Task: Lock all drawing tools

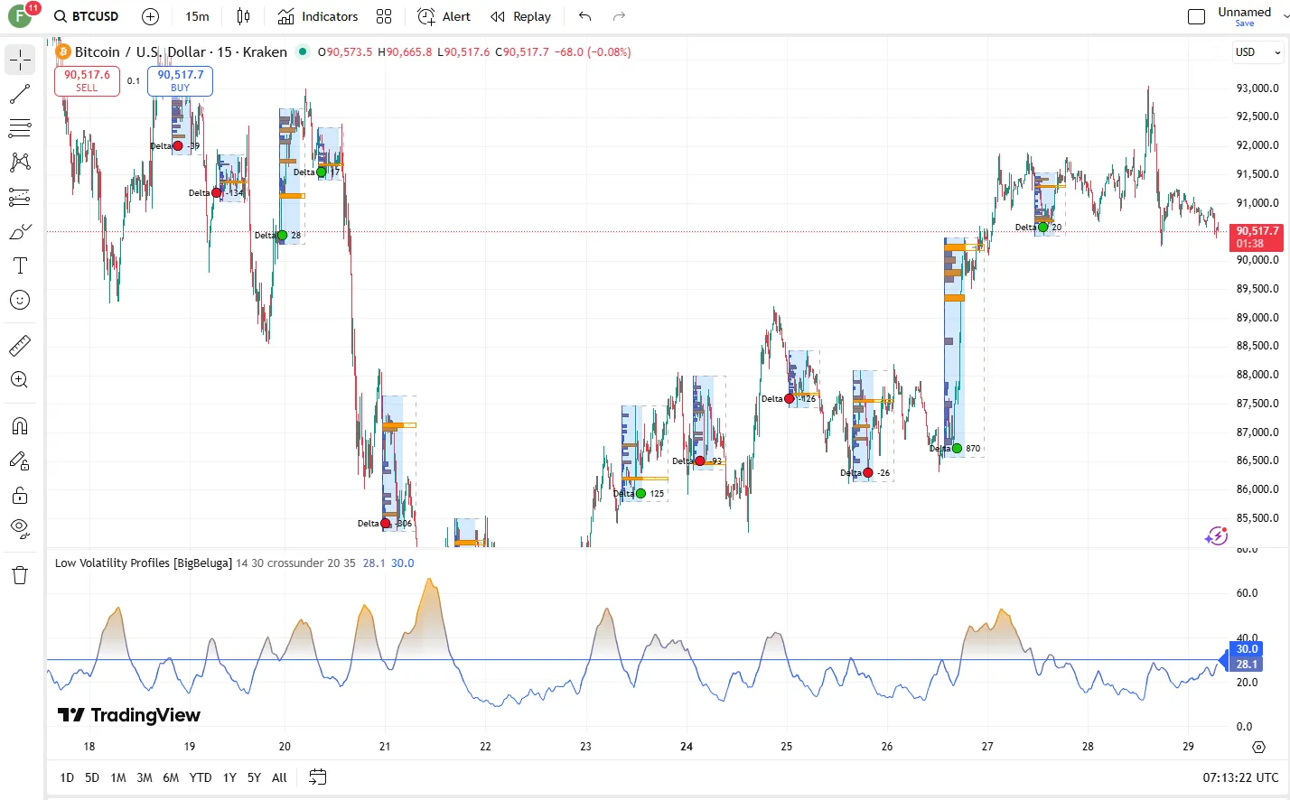Action: coord(20,496)
